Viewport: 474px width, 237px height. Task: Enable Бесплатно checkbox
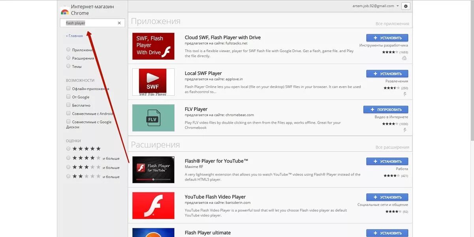coord(68,105)
